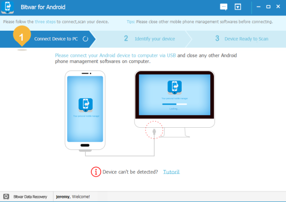Click the 'three steps' link text

(x=45, y=22)
